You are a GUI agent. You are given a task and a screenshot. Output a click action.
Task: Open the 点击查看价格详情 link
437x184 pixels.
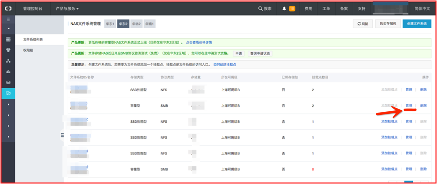(199, 43)
